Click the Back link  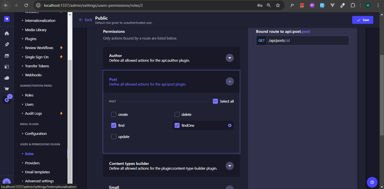86,20
